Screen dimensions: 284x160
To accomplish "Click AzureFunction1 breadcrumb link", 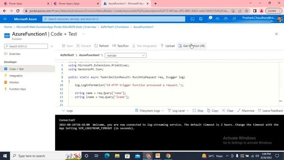I will [143, 27].
